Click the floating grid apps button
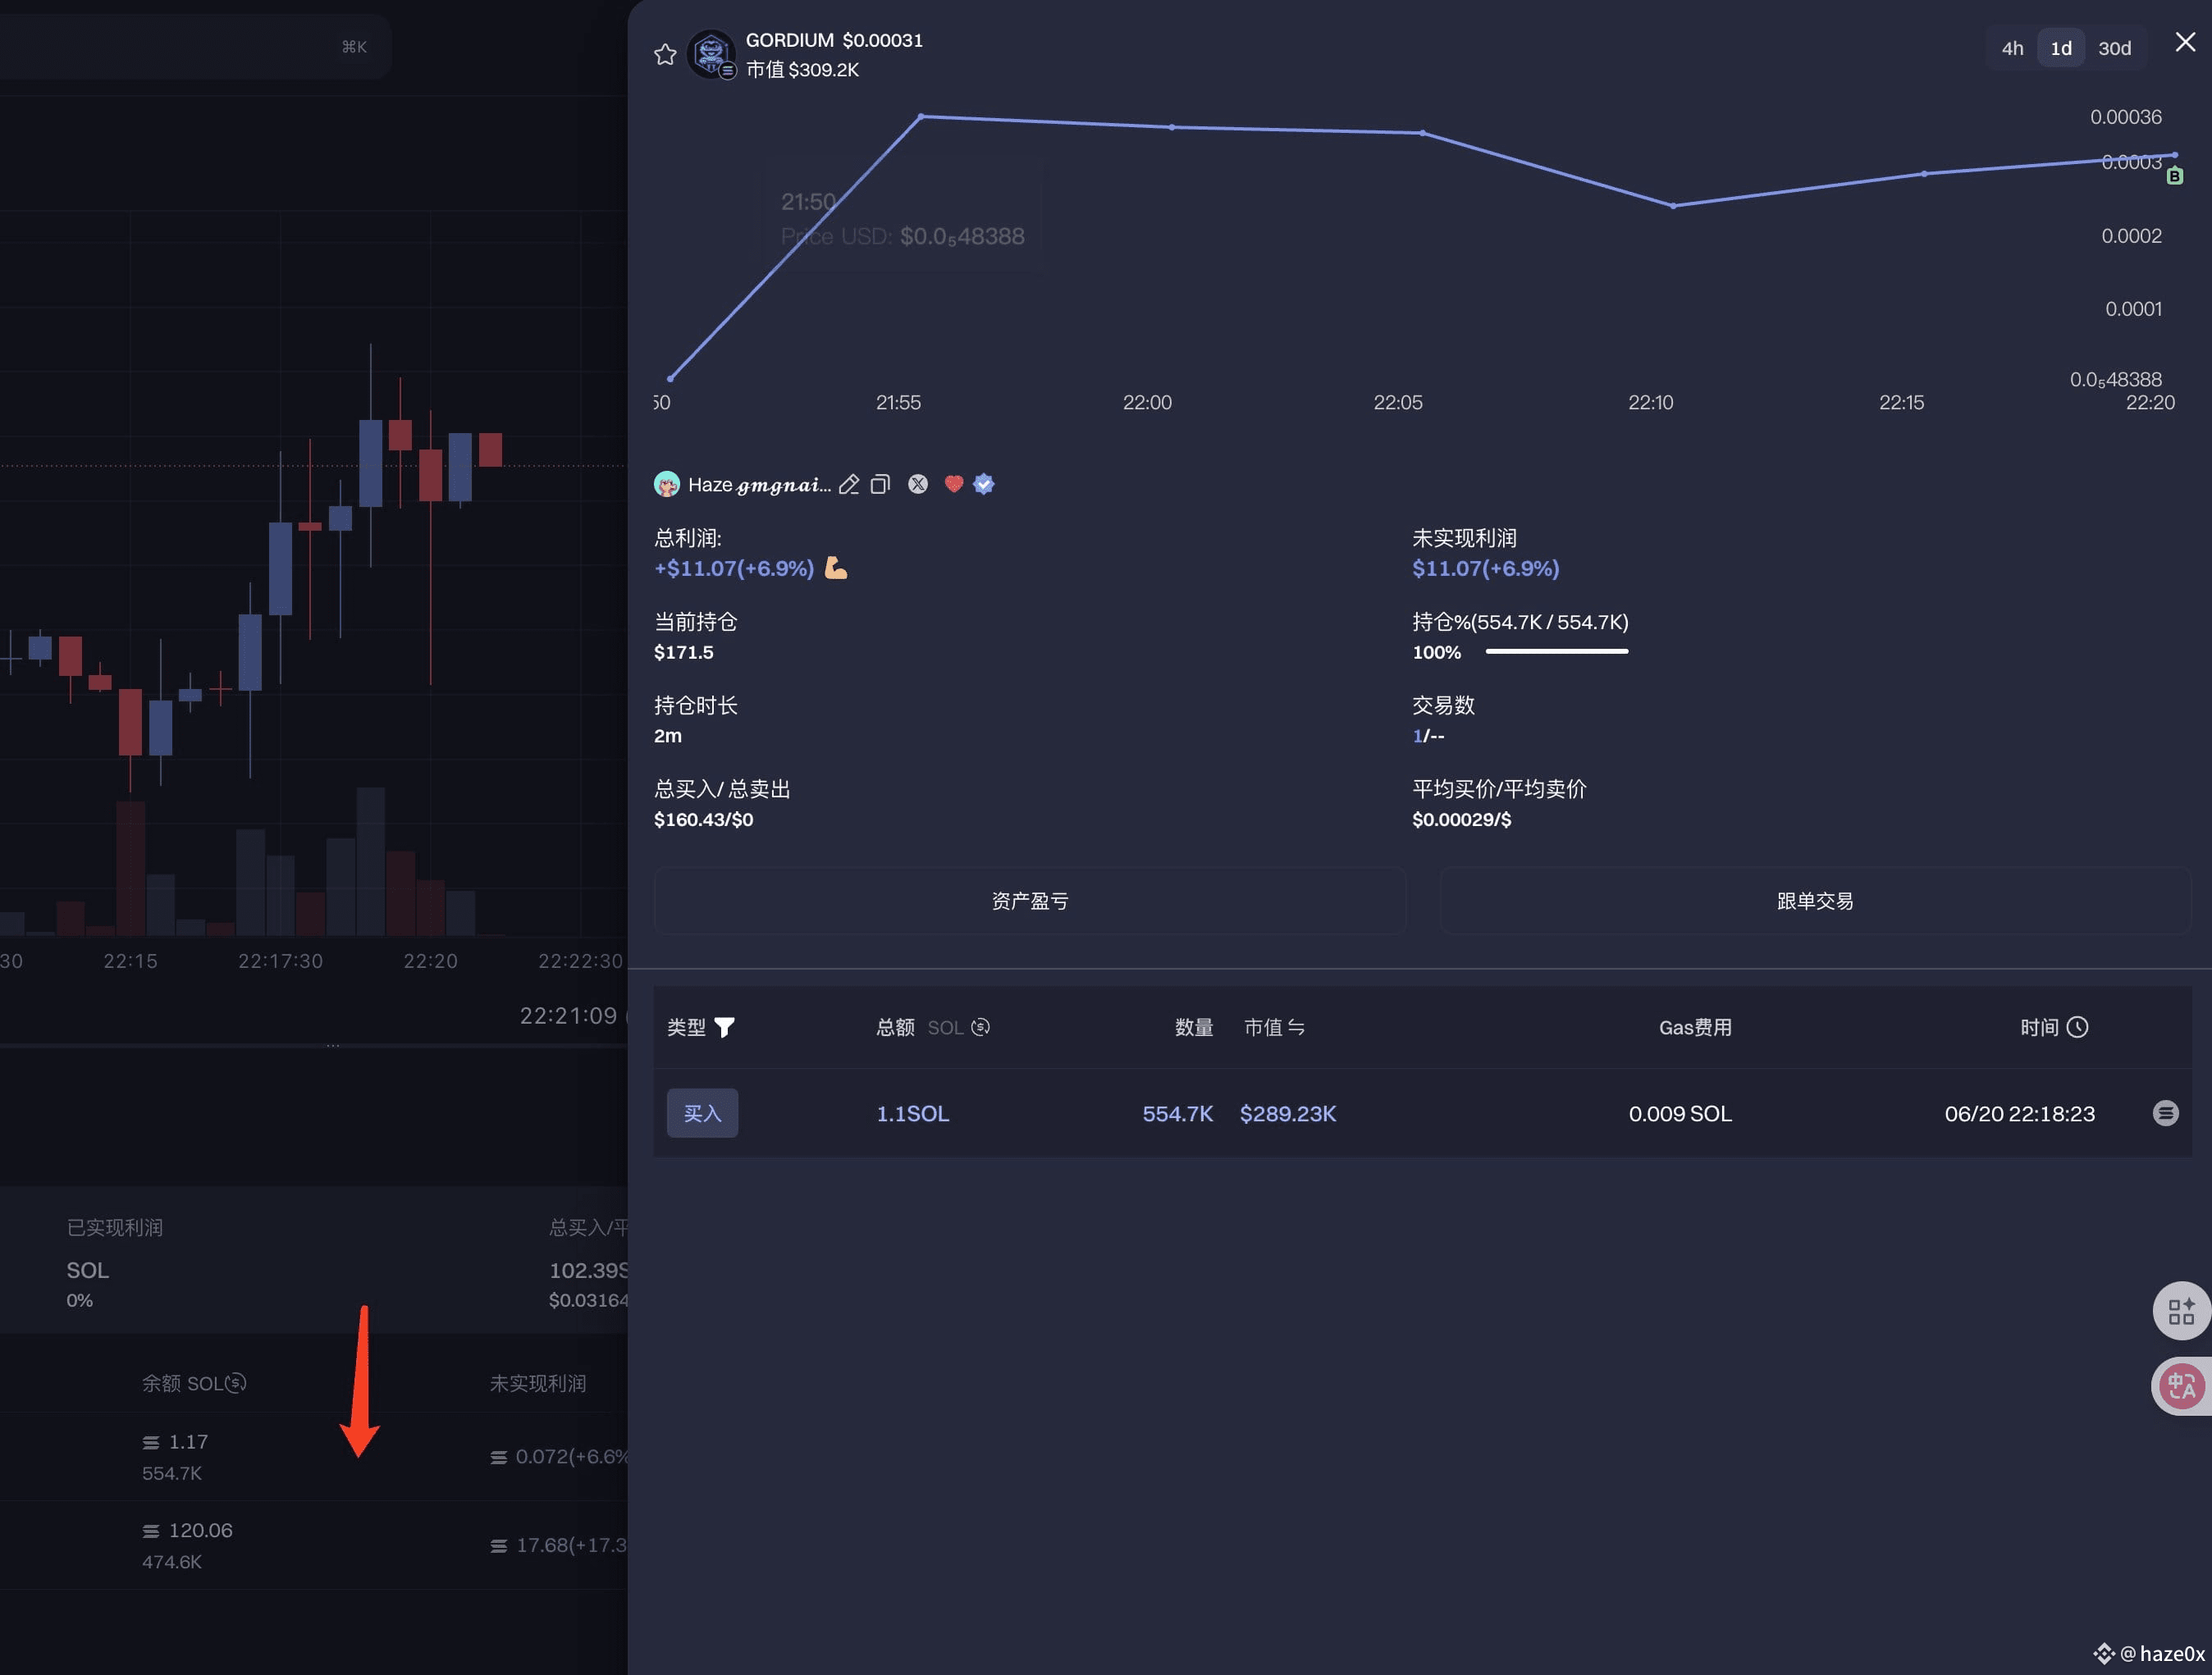The image size is (2212, 1675). click(2181, 1311)
